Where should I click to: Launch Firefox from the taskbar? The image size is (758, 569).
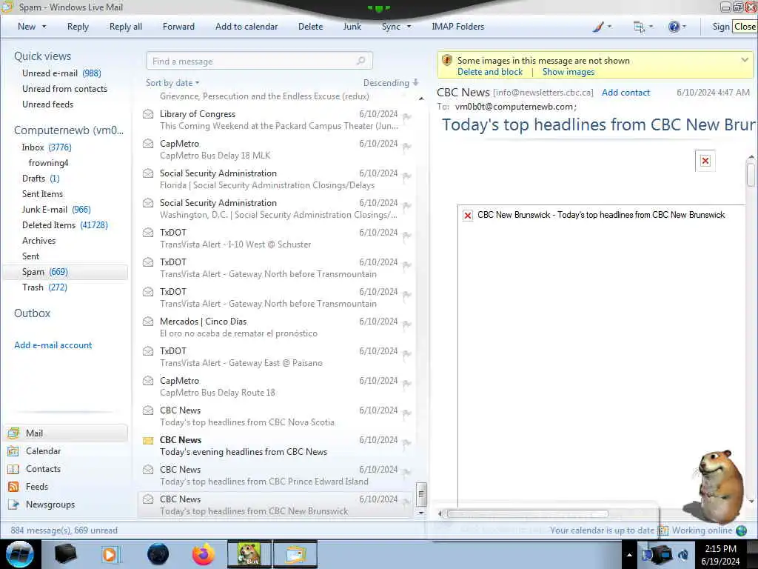click(x=203, y=554)
